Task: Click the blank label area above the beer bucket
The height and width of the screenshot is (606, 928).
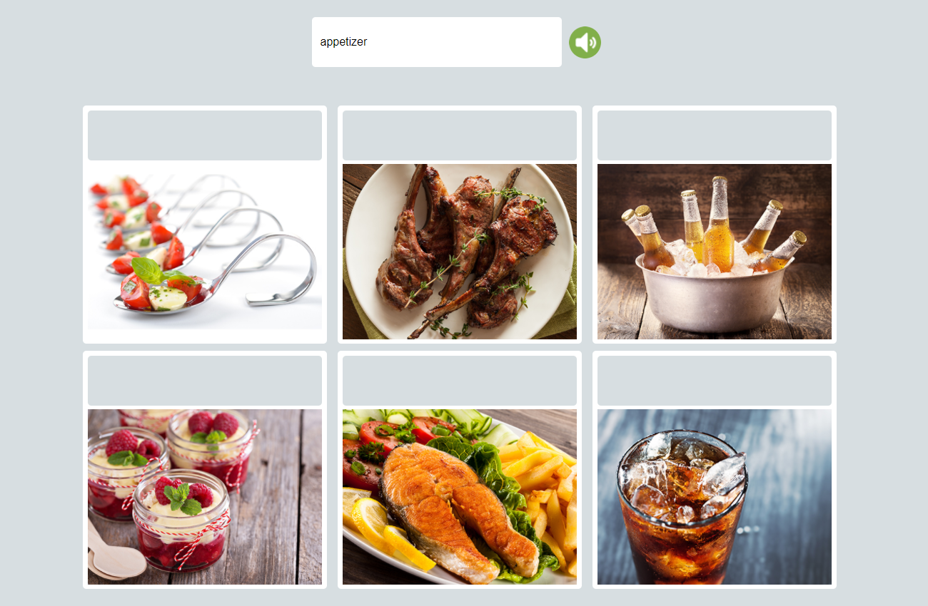Action: (715, 135)
